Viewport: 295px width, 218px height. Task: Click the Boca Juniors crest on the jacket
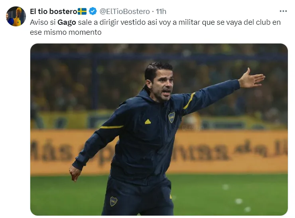171,117
